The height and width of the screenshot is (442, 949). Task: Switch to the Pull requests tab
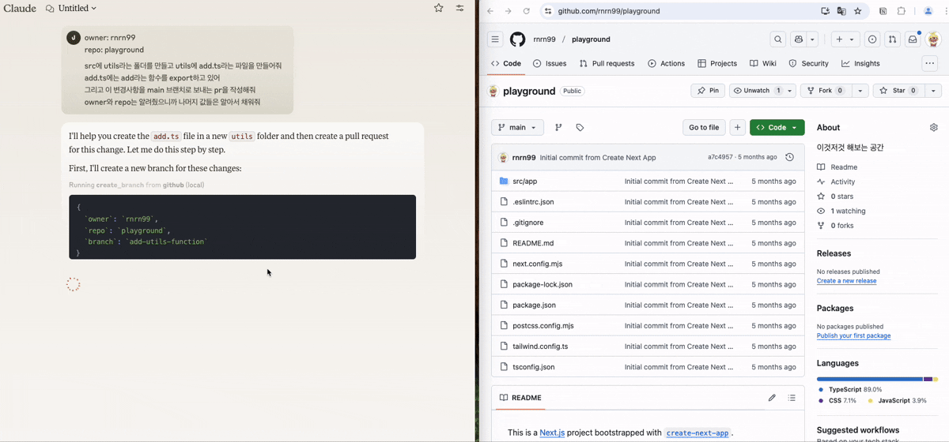pos(607,63)
